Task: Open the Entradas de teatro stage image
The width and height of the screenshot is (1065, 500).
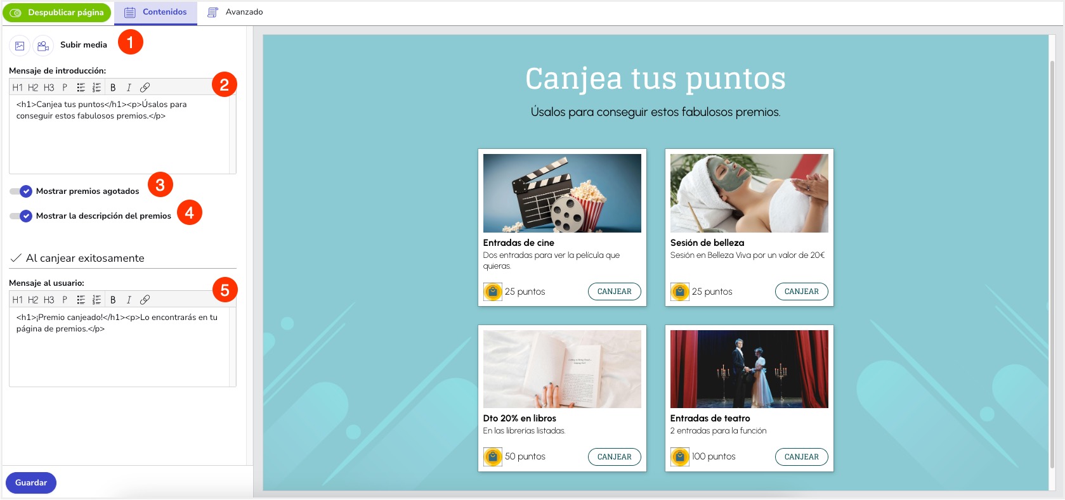Action: (749, 369)
